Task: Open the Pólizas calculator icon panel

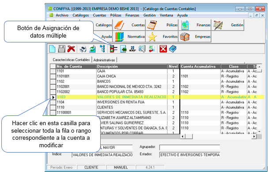Action: point(162,25)
